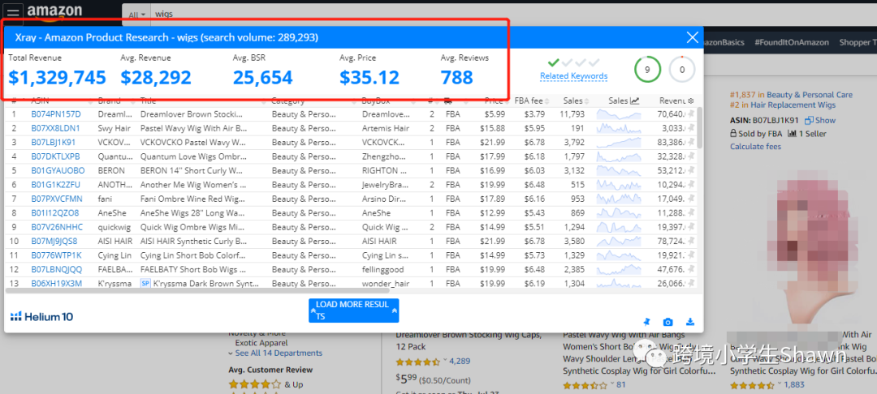Open the sales trend sparkline for B07LBNQJQQ
This screenshot has height=394, width=877.
coord(619,269)
